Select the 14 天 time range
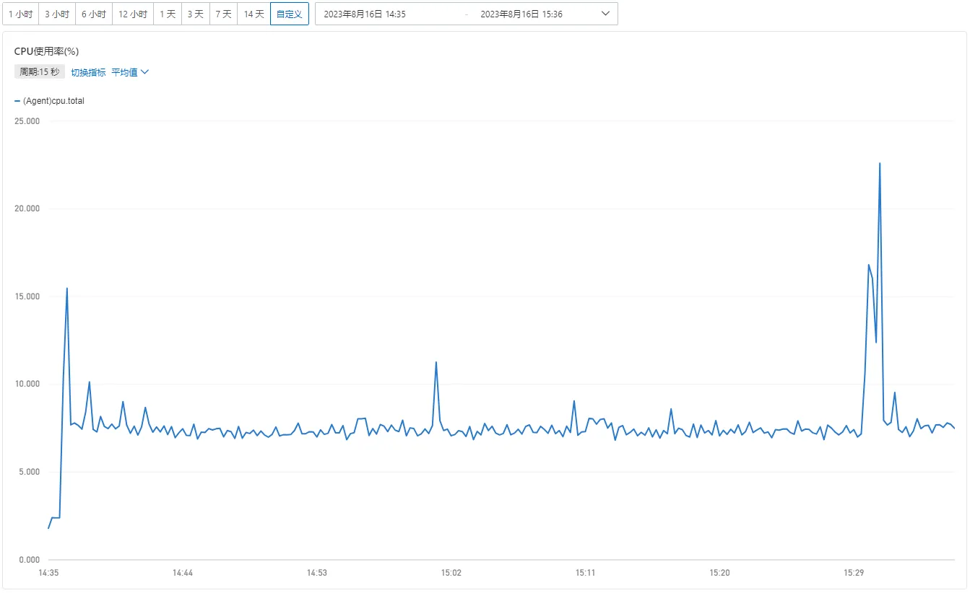 click(254, 14)
